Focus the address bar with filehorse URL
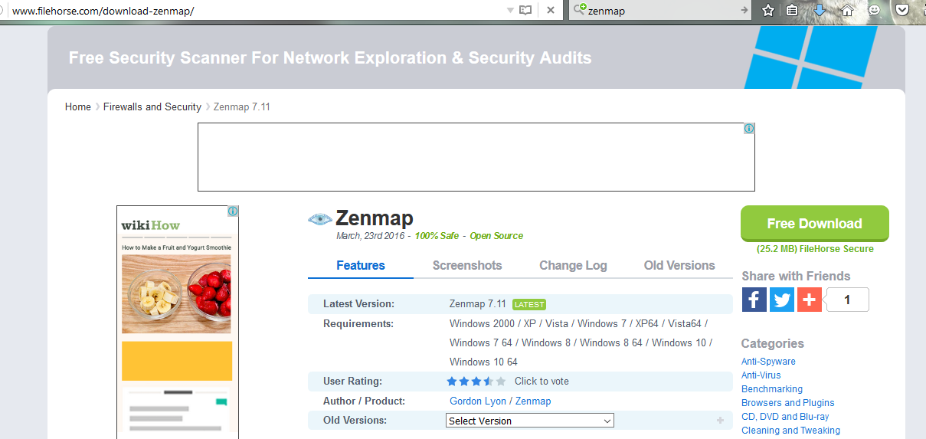Image resolution: width=926 pixels, height=439 pixels. click(253, 10)
